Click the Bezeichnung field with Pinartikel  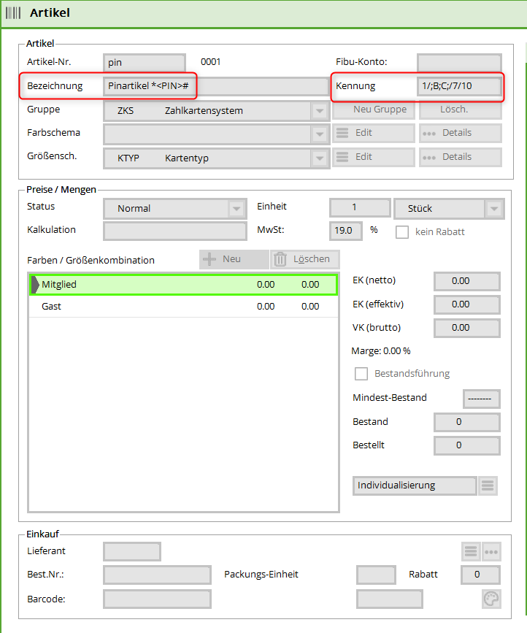[216, 86]
